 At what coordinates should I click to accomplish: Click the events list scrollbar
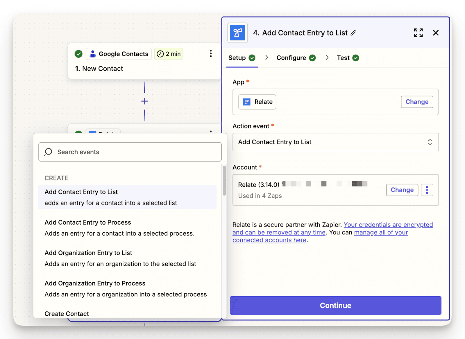pyautogui.click(x=224, y=180)
